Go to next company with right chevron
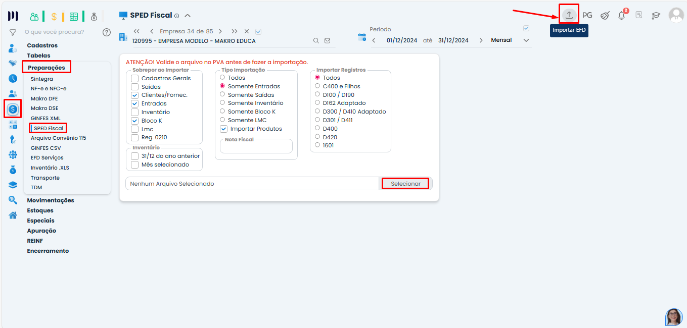 220,31
